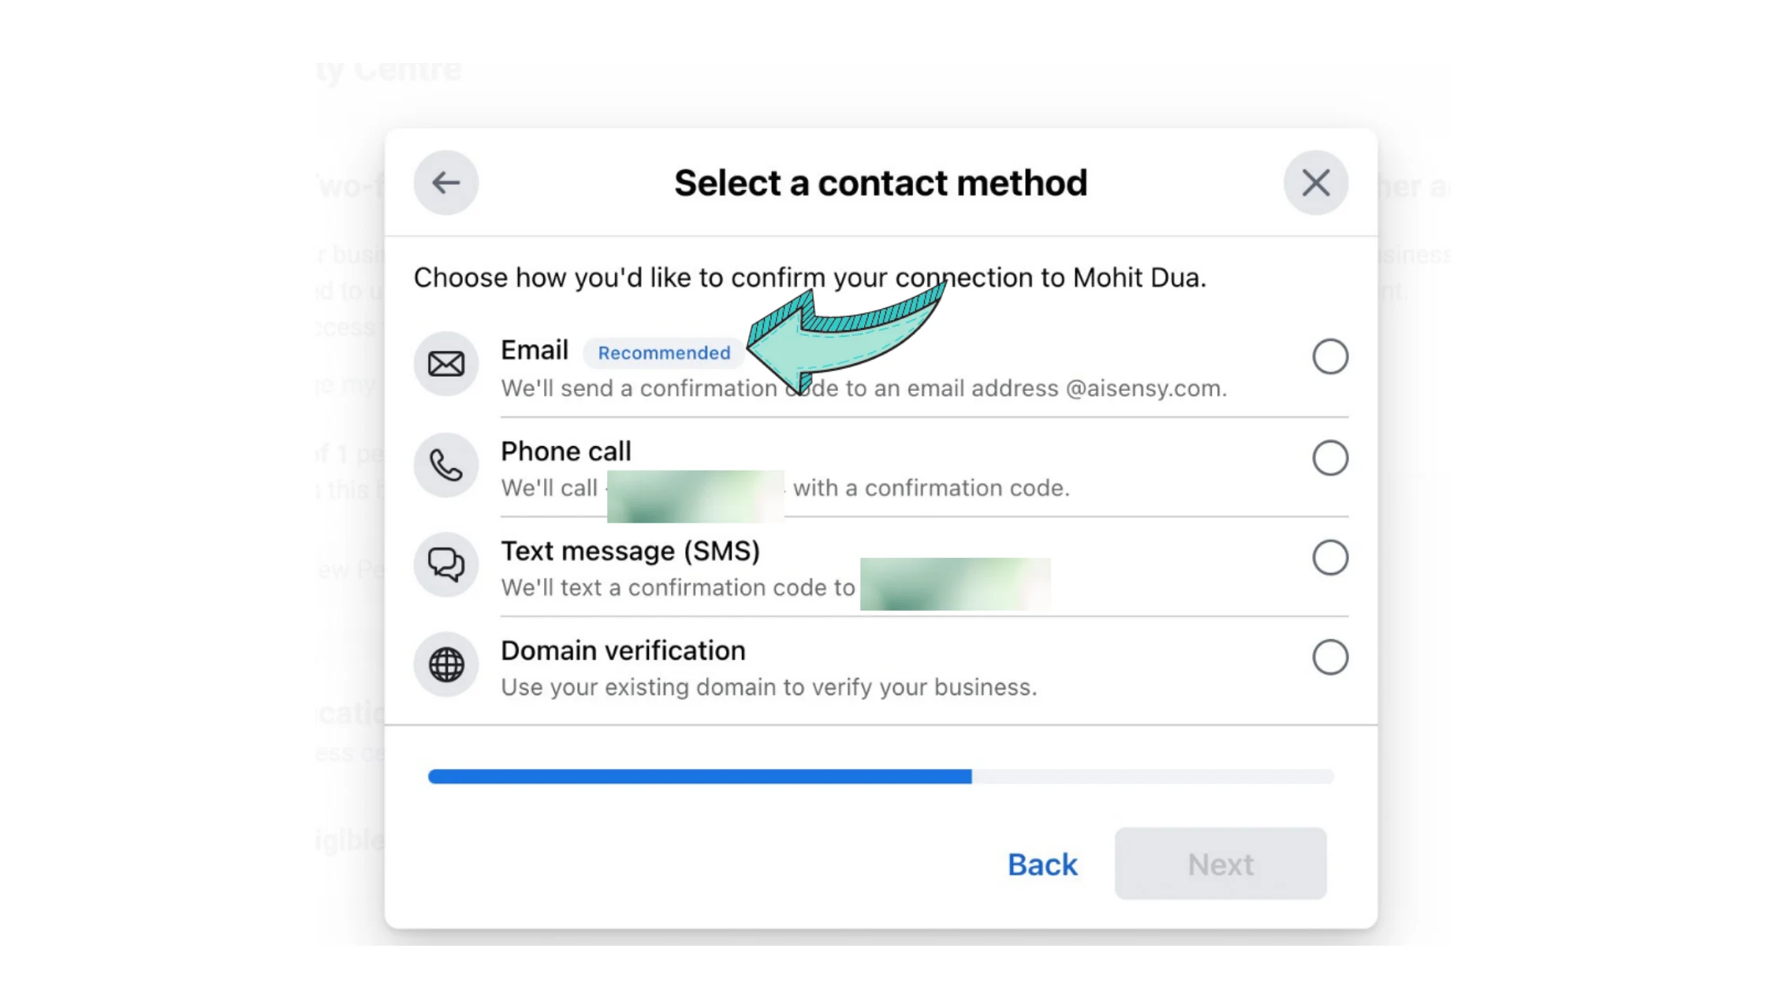Select the Text message (SMS) radio button

[1330, 557]
